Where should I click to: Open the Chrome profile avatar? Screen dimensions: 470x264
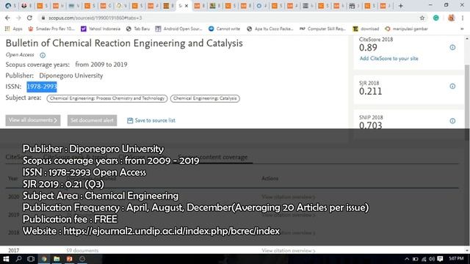pos(451,18)
